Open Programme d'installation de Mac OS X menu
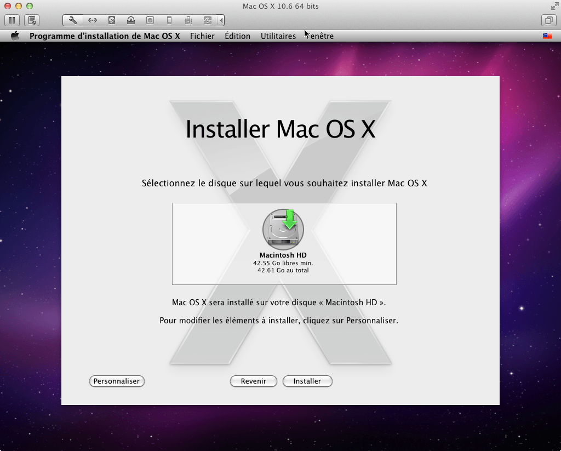The image size is (561, 451). 105,36
